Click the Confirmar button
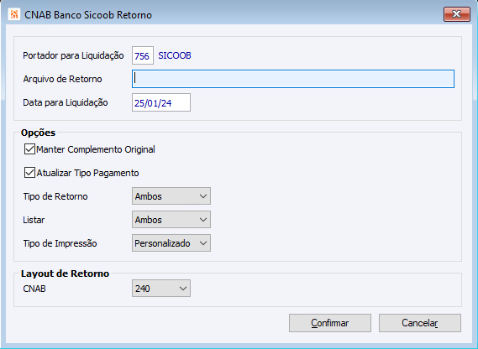The width and height of the screenshot is (478, 349). (330, 323)
